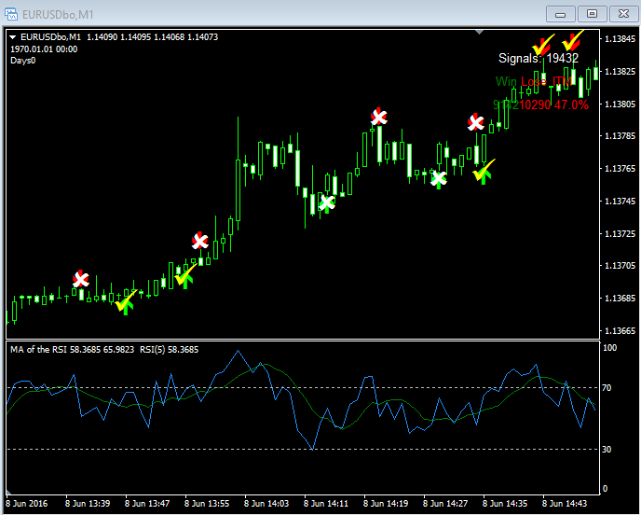Click the 8 Jun 2016 date label
This screenshot has height=515, width=641.
tap(27, 503)
